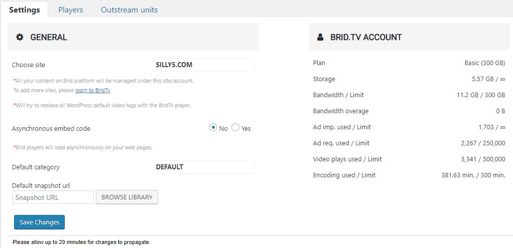Select the Settings tab
This screenshot has width=513, height=248.
tap(24, 10)
